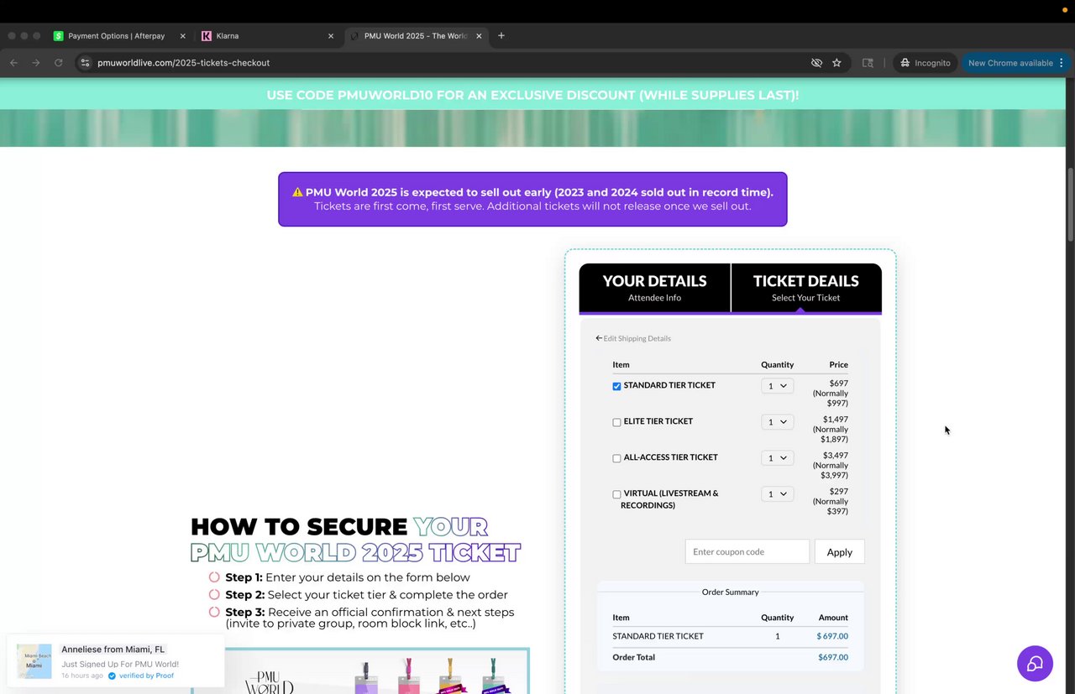Click the tracking protection eye icon
The width and height of the screenshot is (1075, 694).
tap(815, 63)
